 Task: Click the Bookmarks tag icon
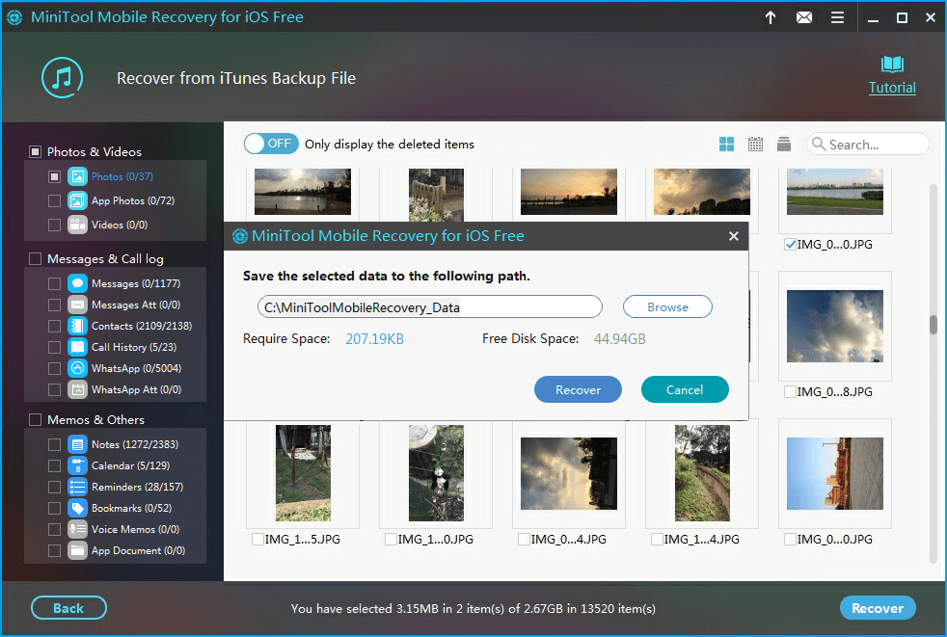click(x=77, y=508)
